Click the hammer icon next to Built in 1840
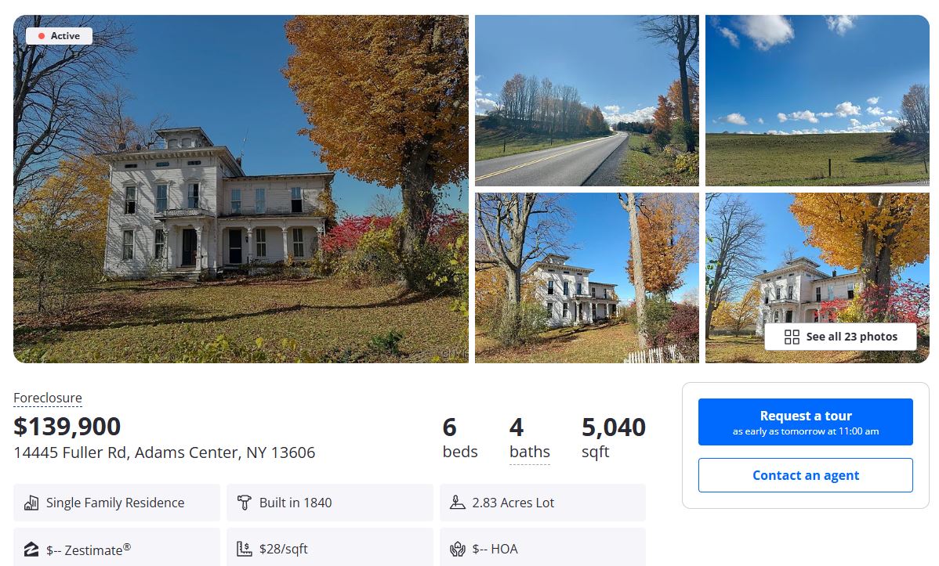Screen dimensions: 939x566 (x=244, y=503)
